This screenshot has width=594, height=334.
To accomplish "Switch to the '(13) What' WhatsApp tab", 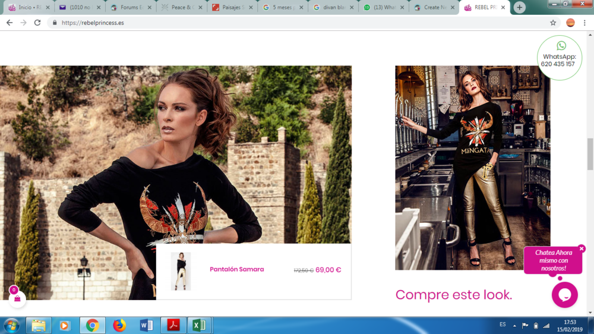I will [383, 7].
